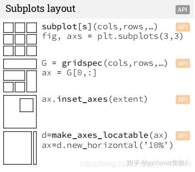Open the API link beside make_axes_locatable
The height and width of the screenshot is (172, 195).
(183, 136)
